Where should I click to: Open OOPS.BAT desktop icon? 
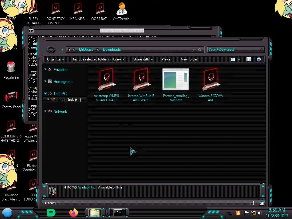pyautogui.click(x=100, y=12)
